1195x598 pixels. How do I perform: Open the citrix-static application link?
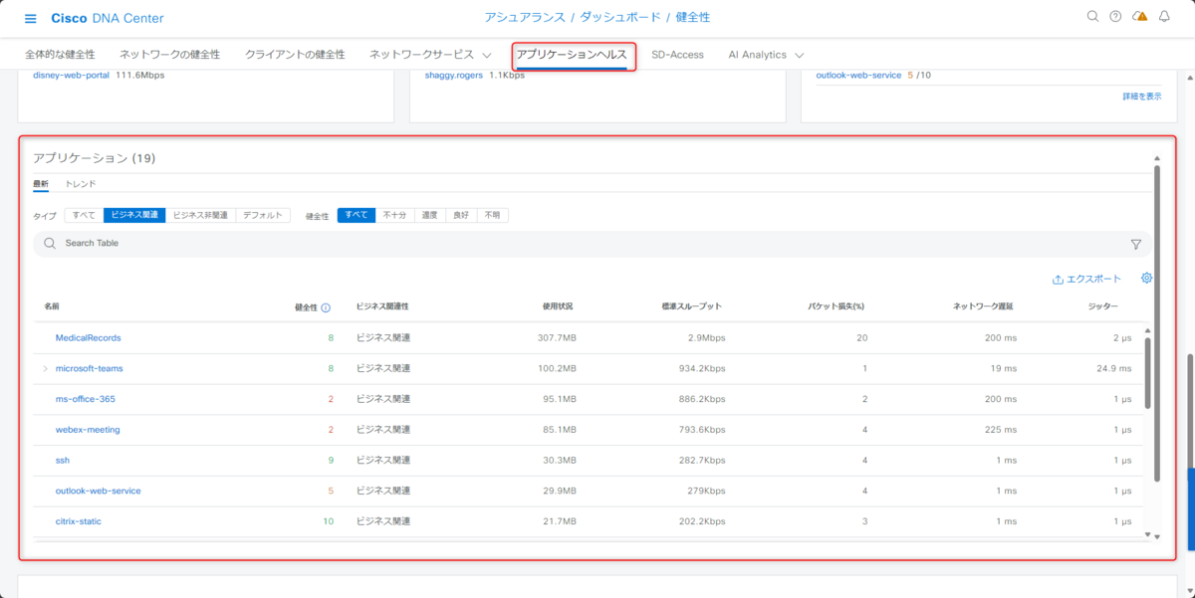[79, 522]
